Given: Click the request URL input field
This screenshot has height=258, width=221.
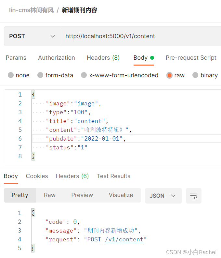Looking at the screenshot, I should point(140,36).
